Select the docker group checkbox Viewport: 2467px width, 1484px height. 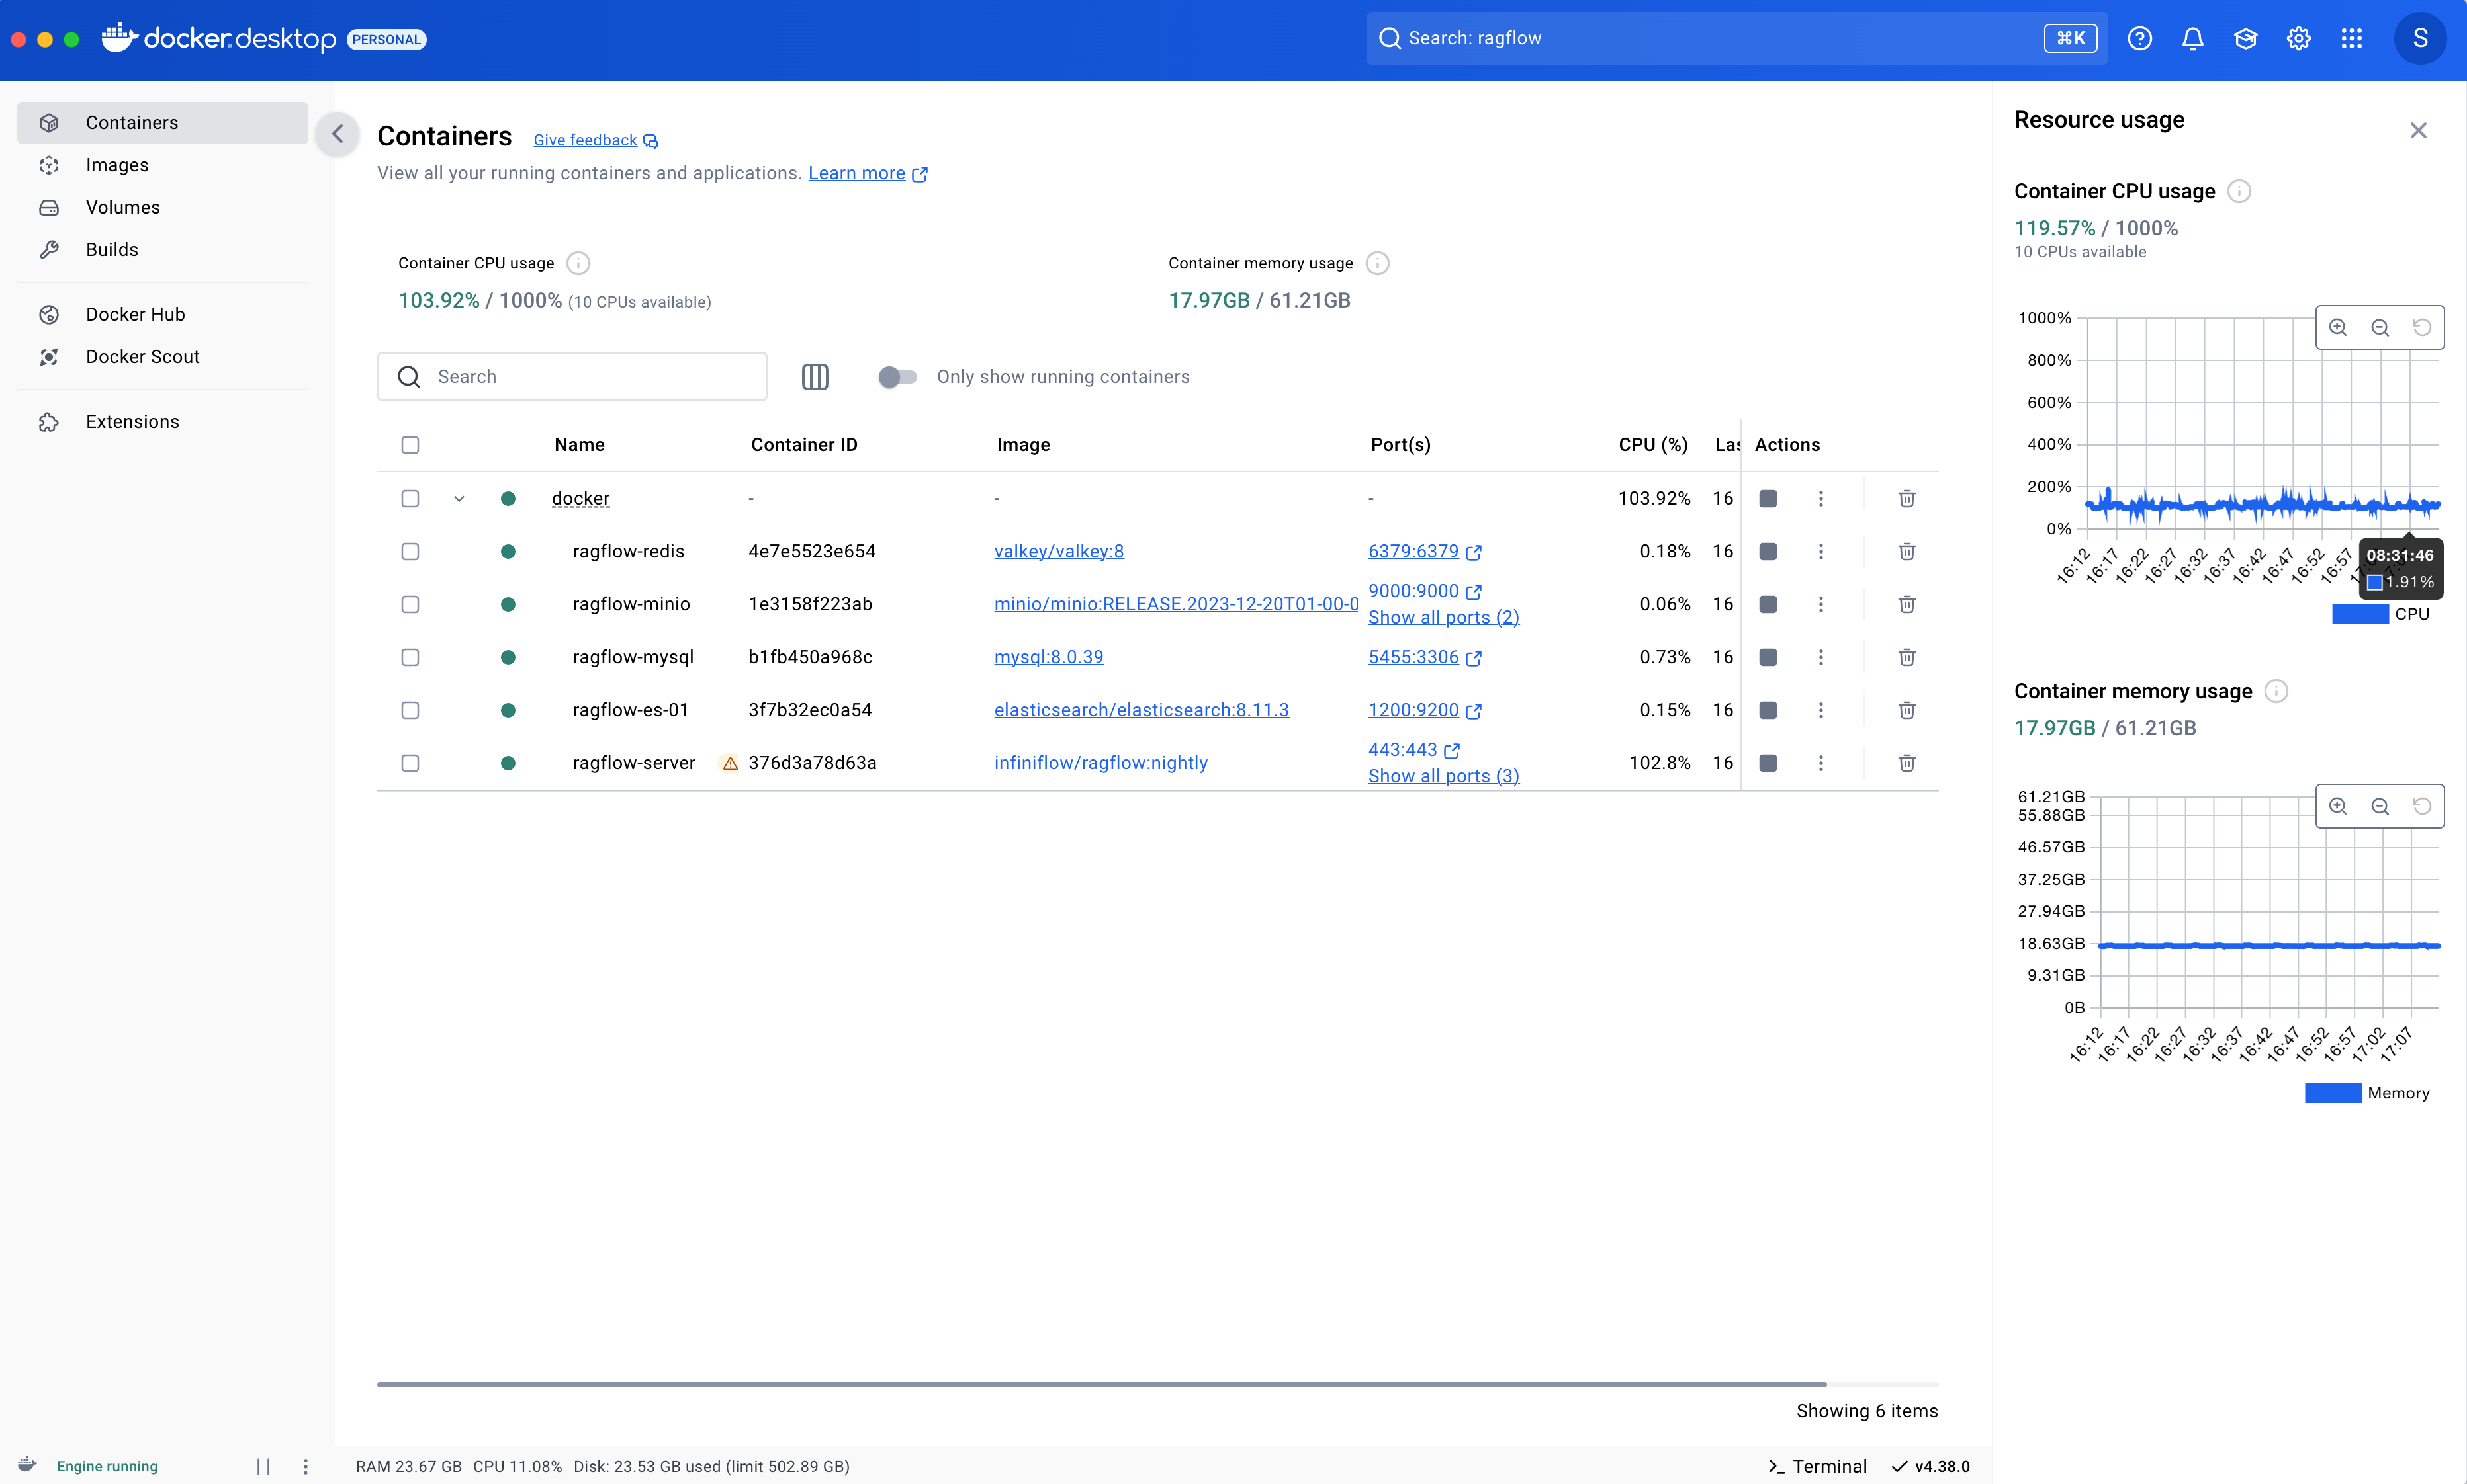410,498
